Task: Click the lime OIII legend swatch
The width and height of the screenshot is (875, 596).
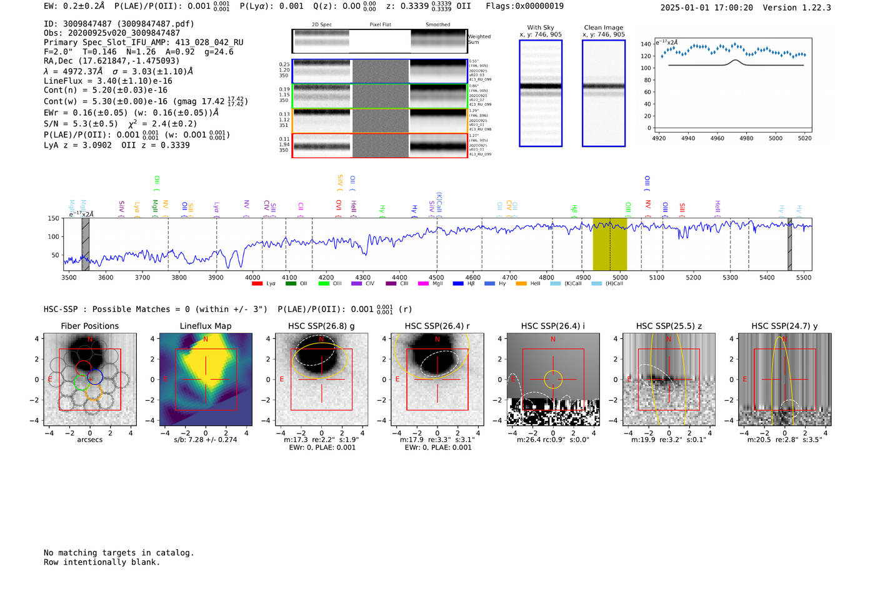Action: tap(324, 284)
